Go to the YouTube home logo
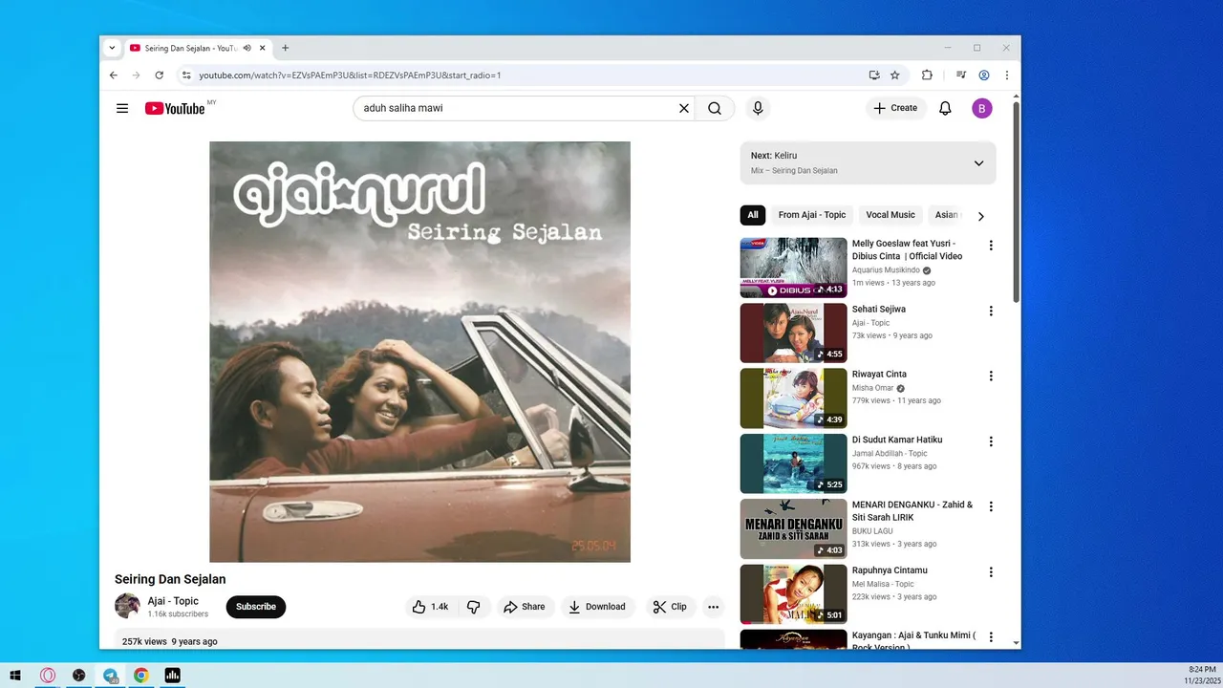The height and width of the screenshot is (688, 1223). pyautogui.click(x=175, y=108)
